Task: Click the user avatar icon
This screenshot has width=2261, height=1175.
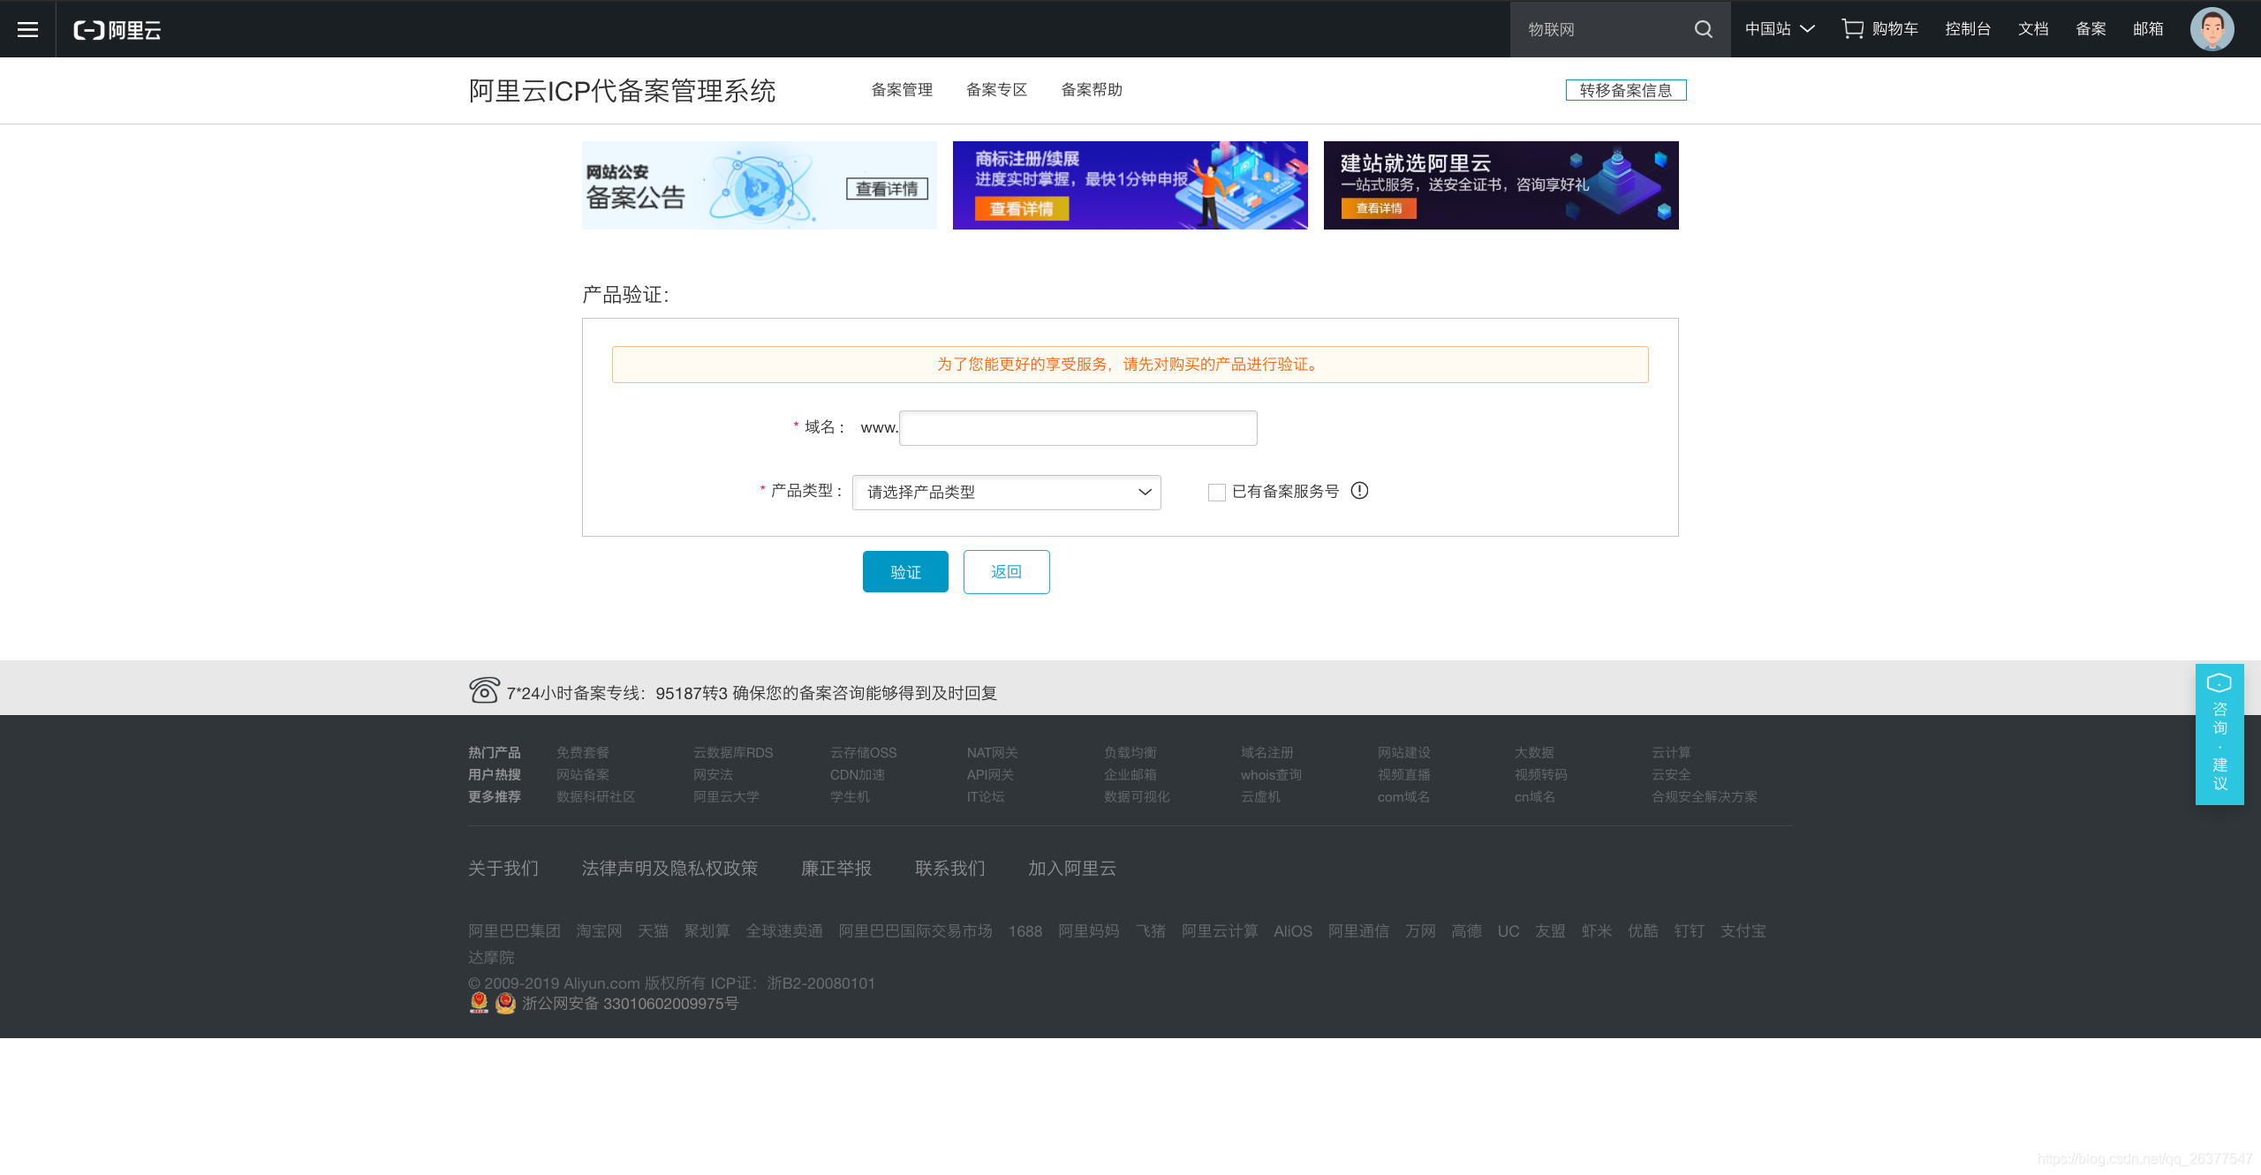Action: (2212, 29)
